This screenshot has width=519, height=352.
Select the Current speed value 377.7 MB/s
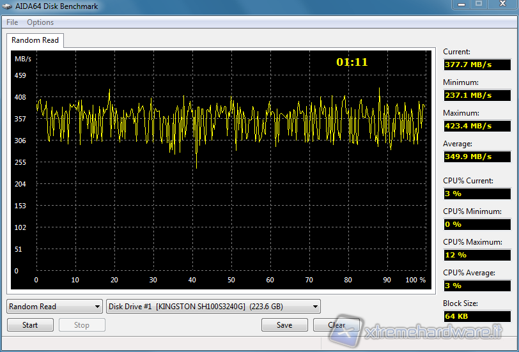[x=477, y=65]
